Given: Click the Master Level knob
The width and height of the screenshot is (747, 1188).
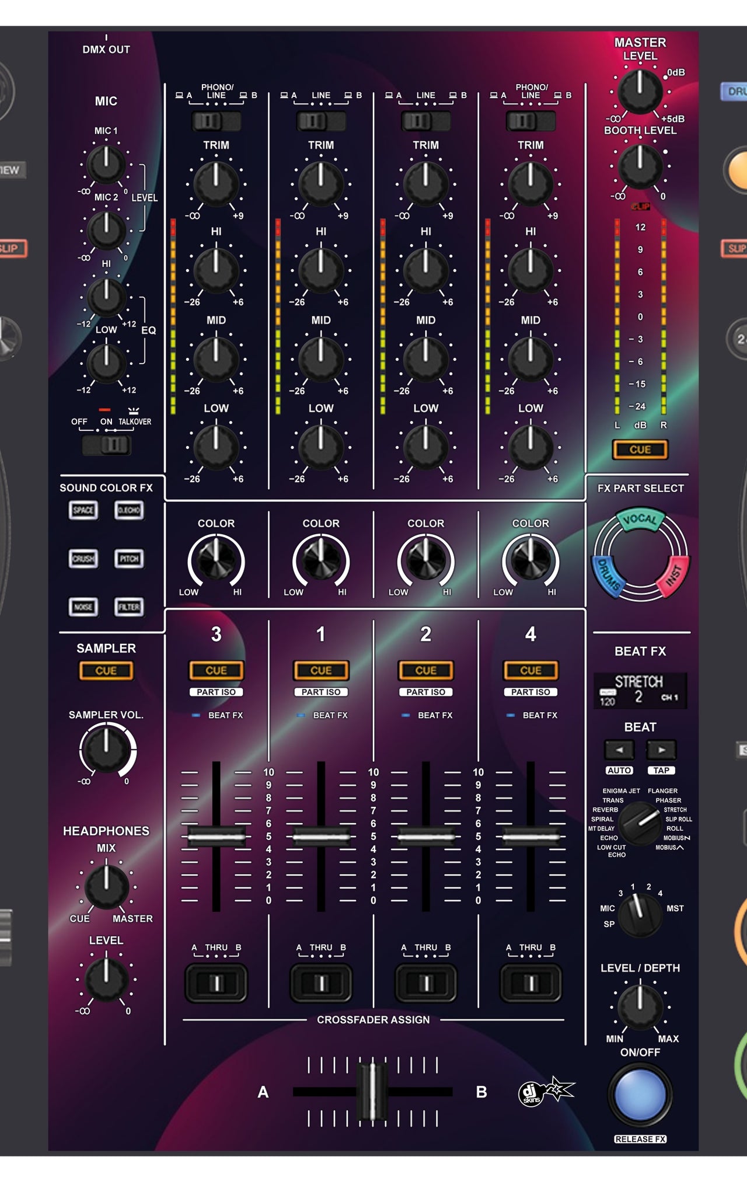Looking at the screenshot, I should [x=640, y=91].
